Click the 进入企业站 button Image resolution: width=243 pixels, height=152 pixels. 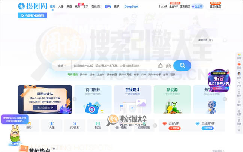[45, 107]
